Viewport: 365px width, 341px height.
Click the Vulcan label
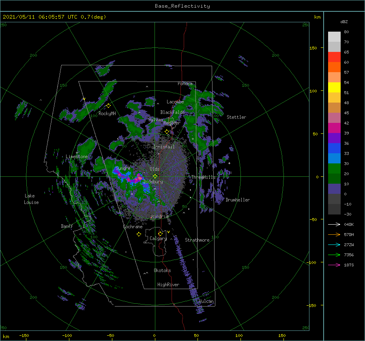(206, 301)
